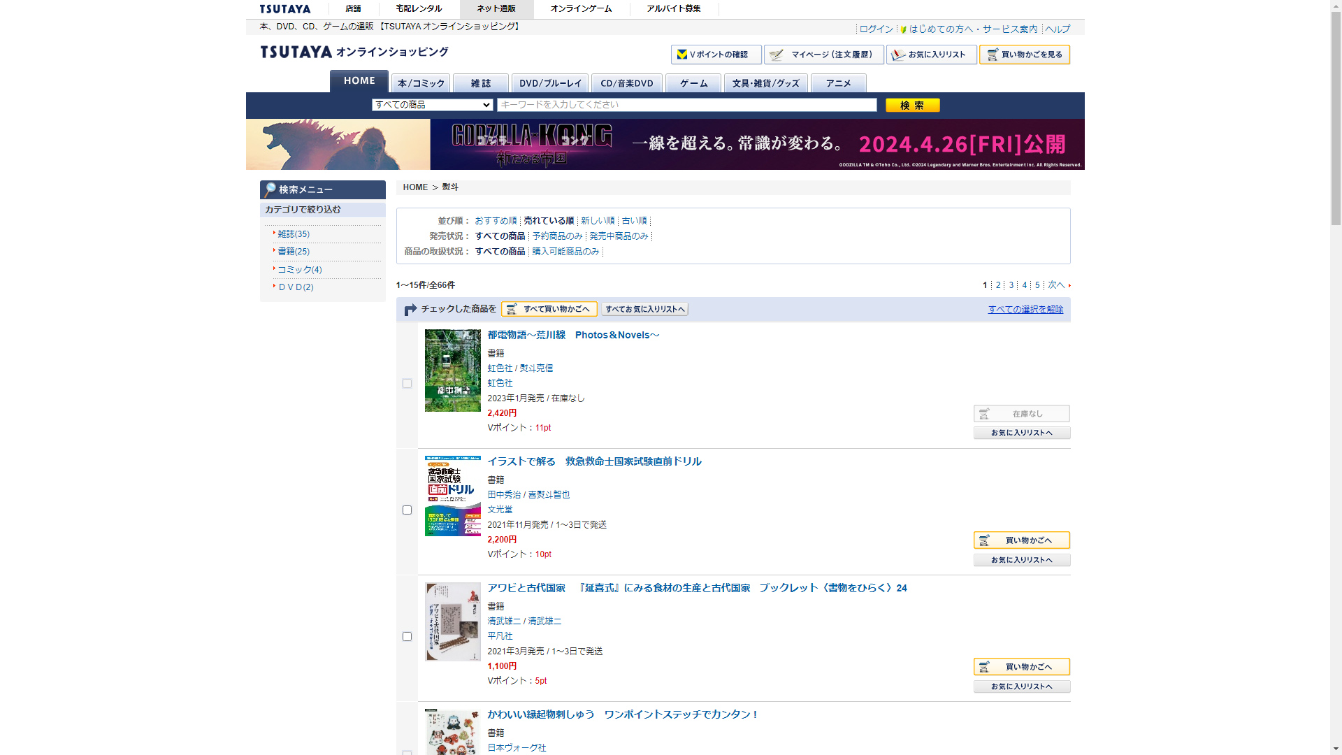
Task: Switch to the 本/コミック tab
Action: point(421,83)
